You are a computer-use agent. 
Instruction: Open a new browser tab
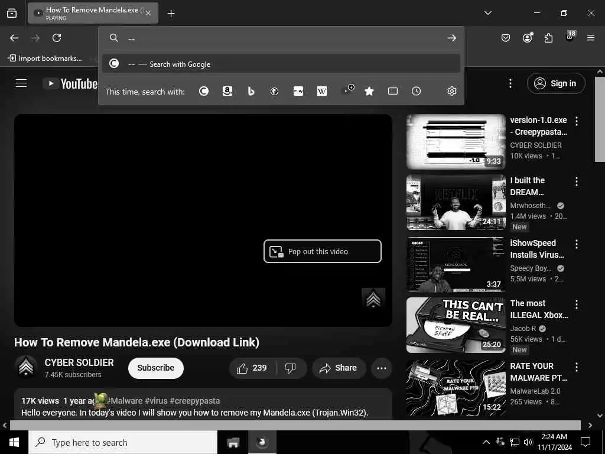point(171,14)
